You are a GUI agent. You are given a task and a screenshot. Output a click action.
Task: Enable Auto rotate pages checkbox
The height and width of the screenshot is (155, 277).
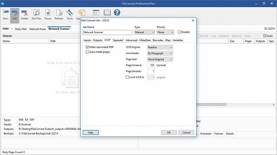pyautogui.click(x=87, y=52)
